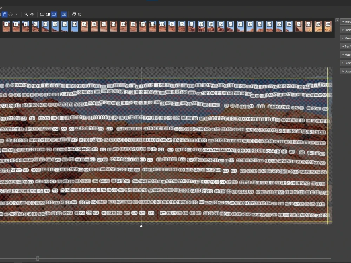Click image number label 124 in panorama
351x263 pixels.
(32, 118)
